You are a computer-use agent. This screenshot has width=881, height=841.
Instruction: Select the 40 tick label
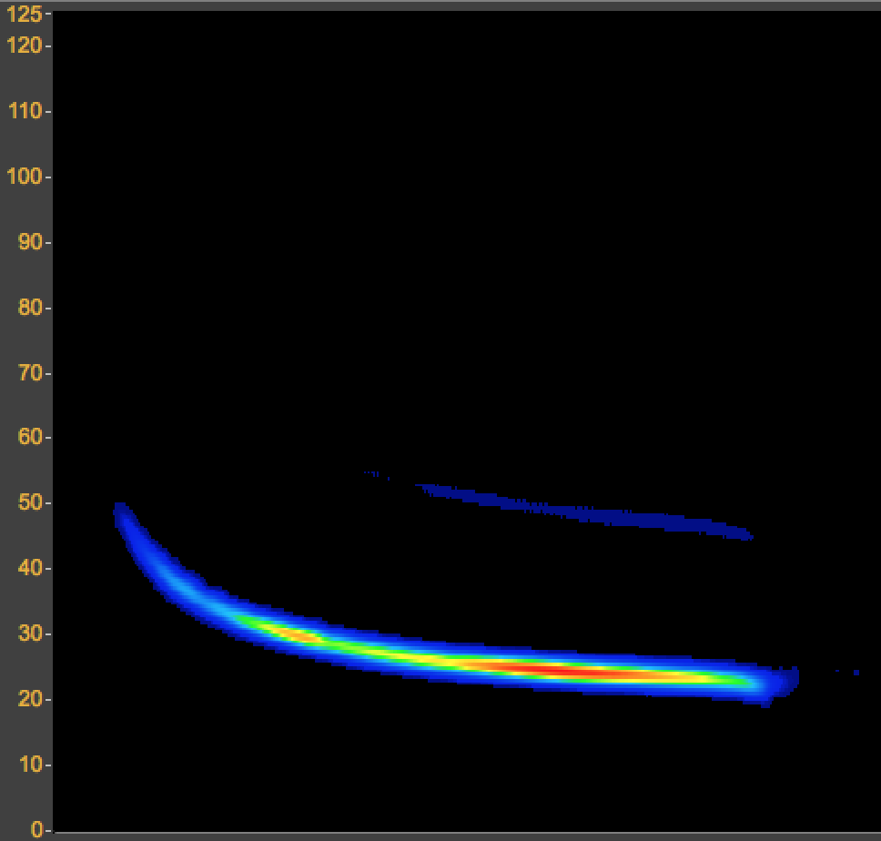pyautogui.click(x=29, y=568)
